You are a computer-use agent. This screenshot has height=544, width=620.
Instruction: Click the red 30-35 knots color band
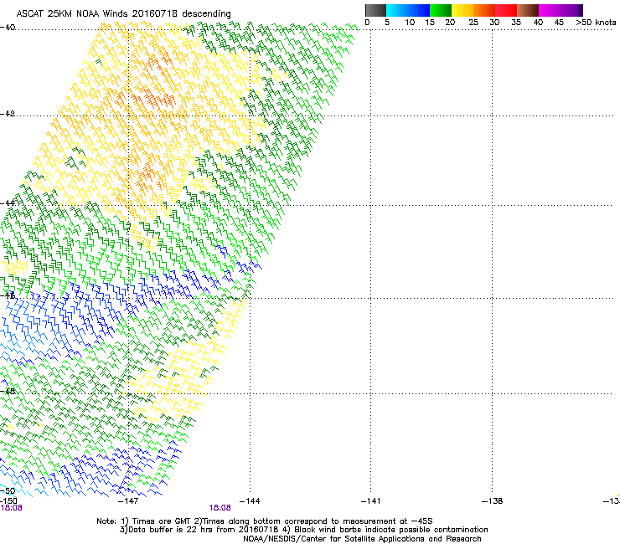pos(506,10)
